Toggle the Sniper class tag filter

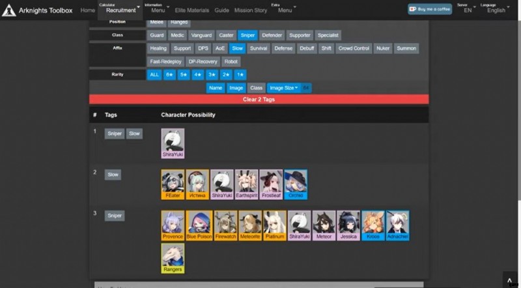[247, 35]
